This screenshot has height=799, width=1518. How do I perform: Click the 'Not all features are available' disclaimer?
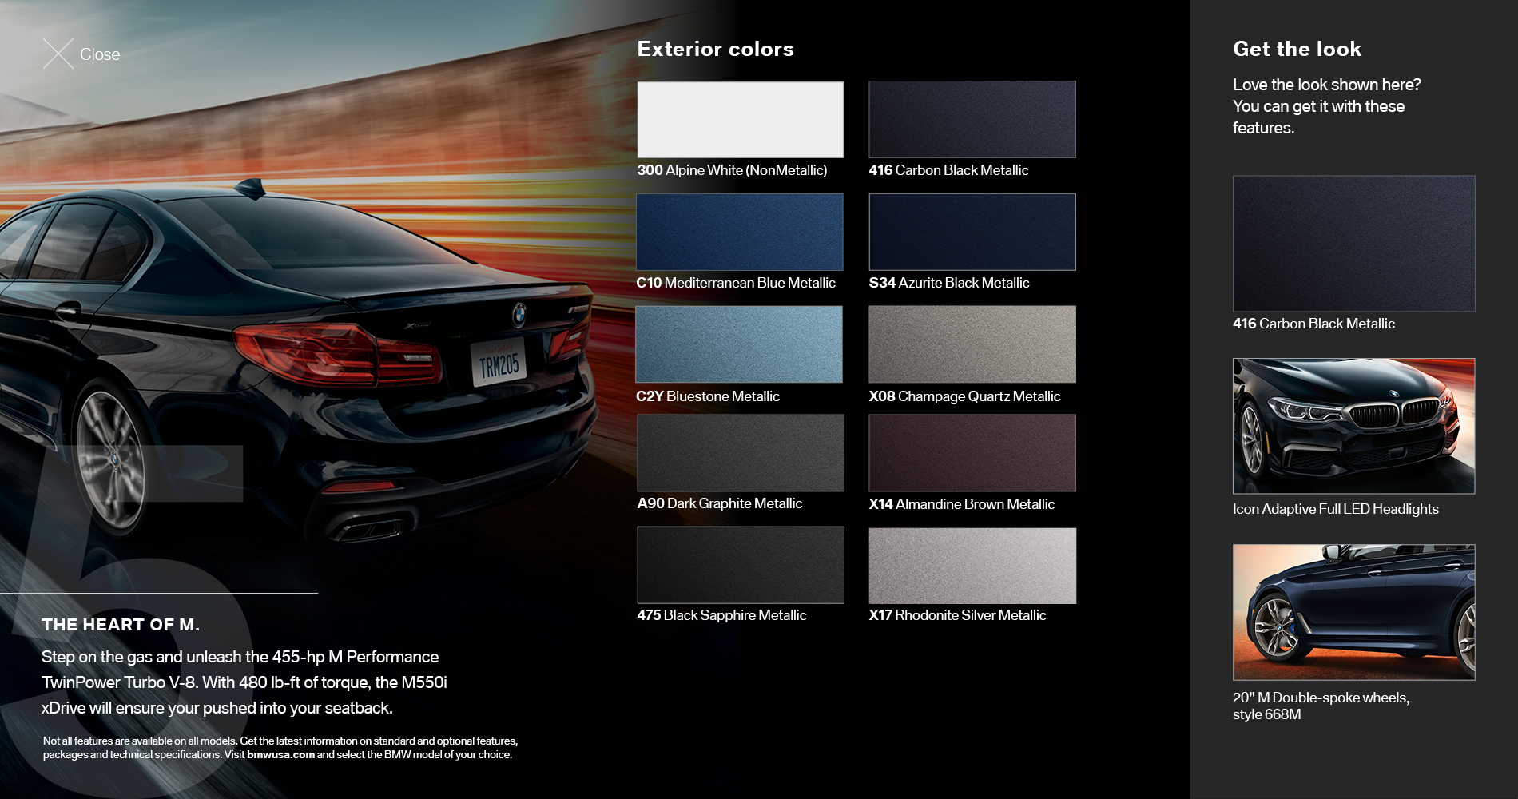pyautogui.click(x=280, y=748)
